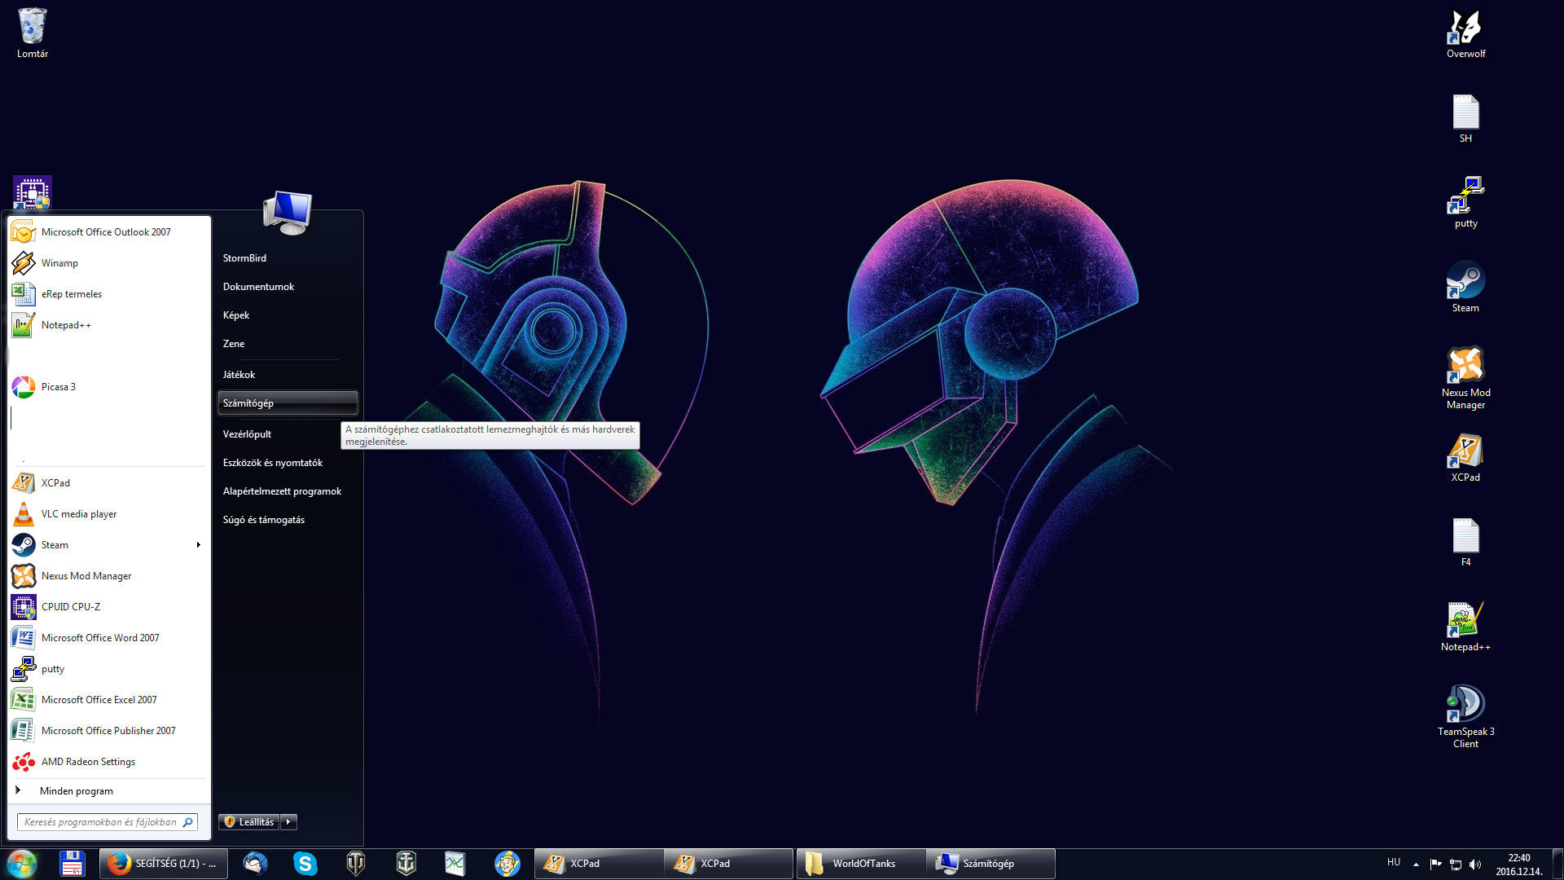Screen dimensions: 1564x880
Task: Click the clock showing 22:40
Action: (1518, 864)
